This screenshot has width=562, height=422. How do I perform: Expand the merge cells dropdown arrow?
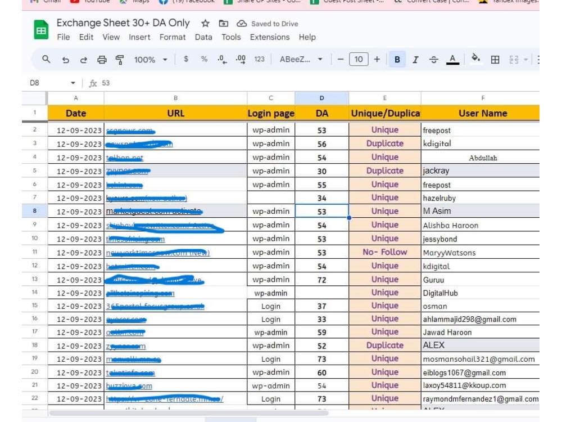[526, 60]
